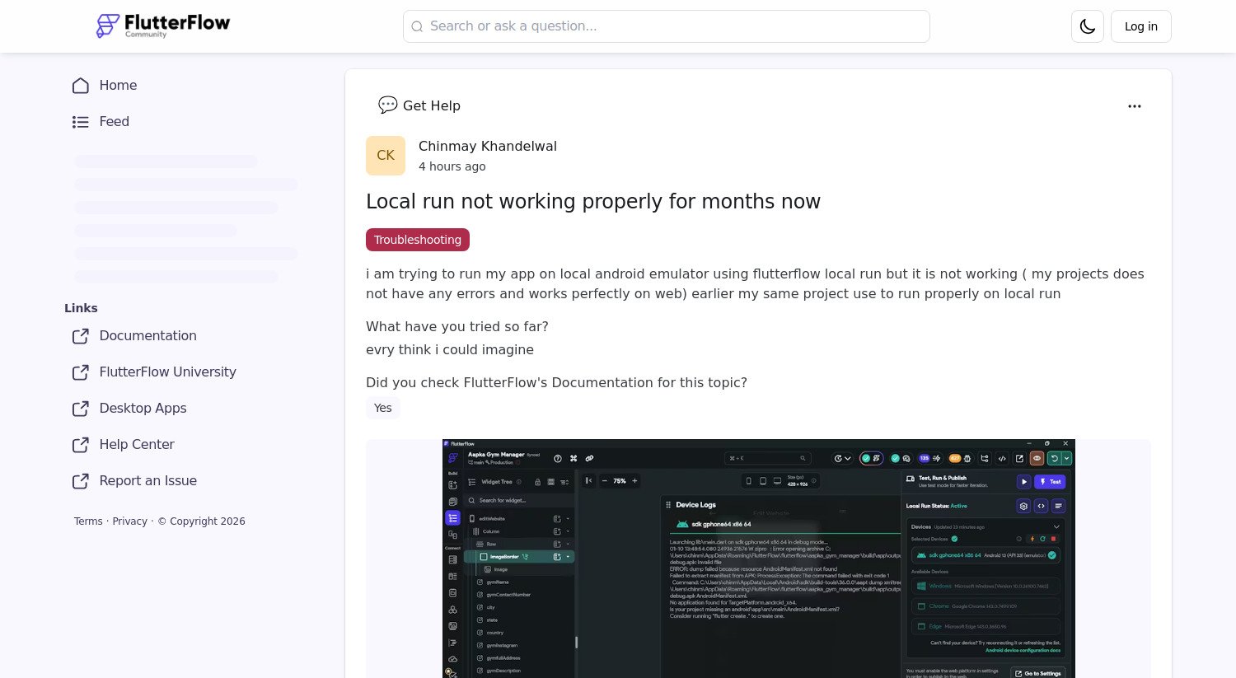Select Feed in the left sidebar

tap(114, 122)
